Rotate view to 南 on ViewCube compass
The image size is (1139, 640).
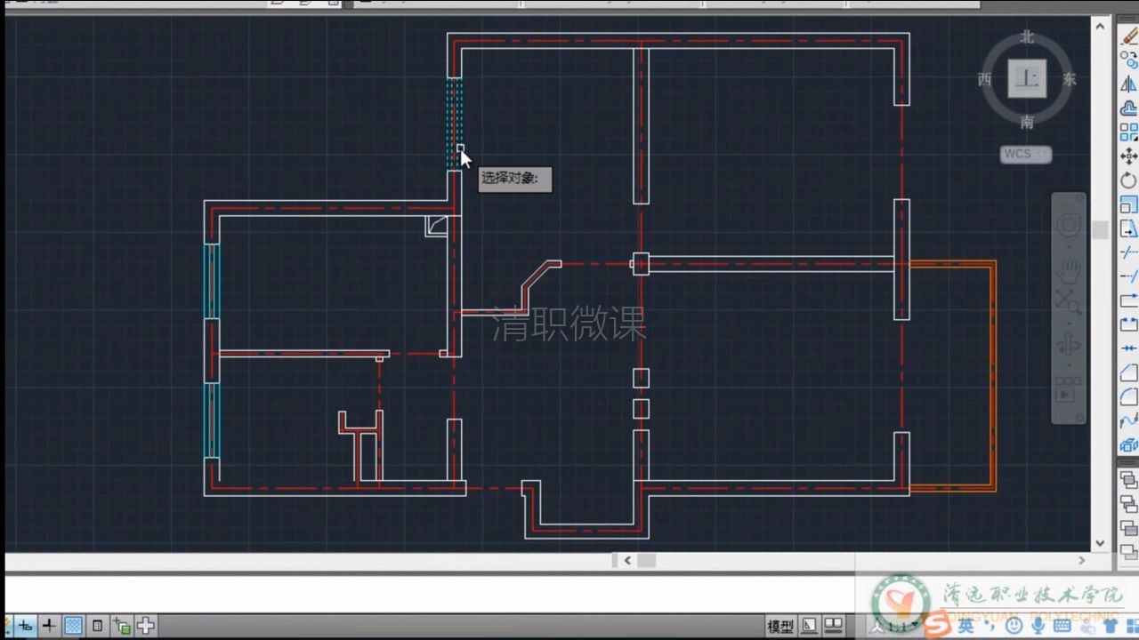tap(1027, 122)
